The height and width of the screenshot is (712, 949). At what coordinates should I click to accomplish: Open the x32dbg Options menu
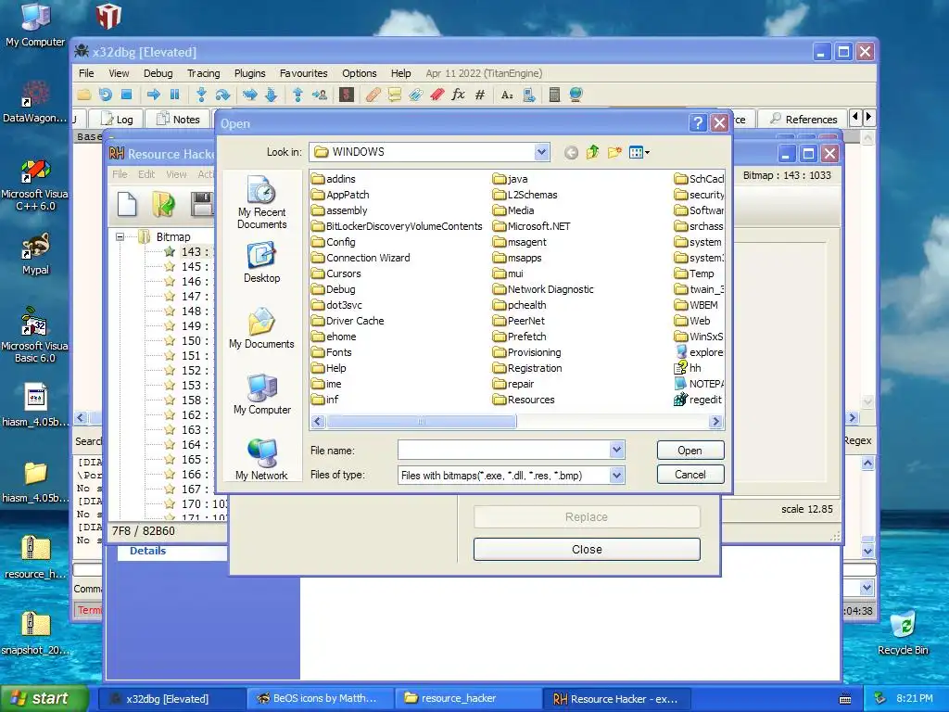(360, 73)
